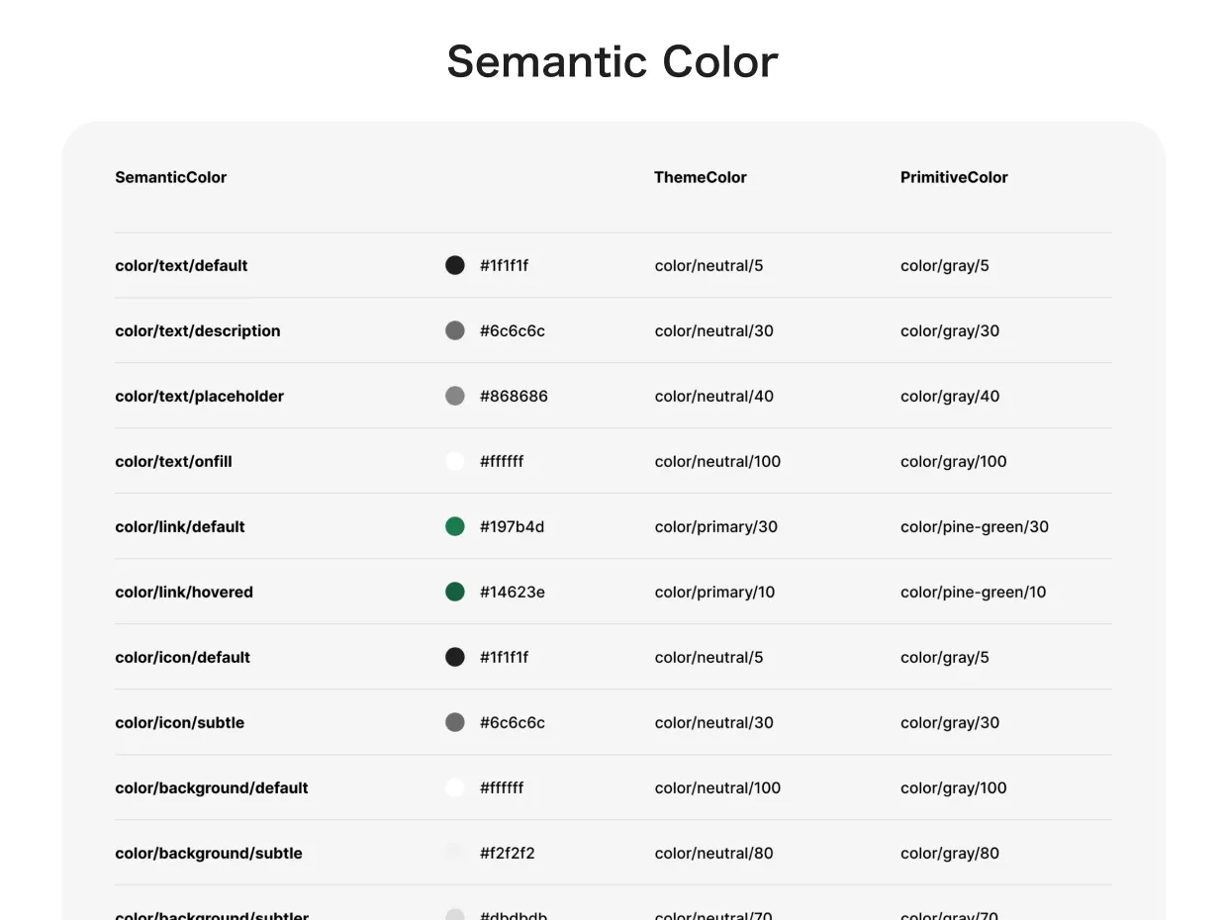Click the "color/primary/10" theme cell

pos(715,592)
